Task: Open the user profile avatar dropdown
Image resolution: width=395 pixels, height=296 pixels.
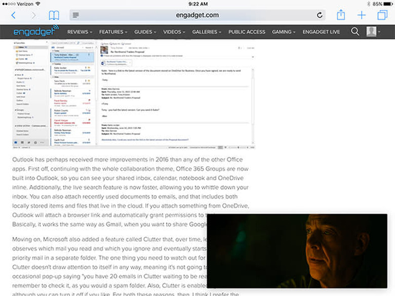Action: [374, 32]
